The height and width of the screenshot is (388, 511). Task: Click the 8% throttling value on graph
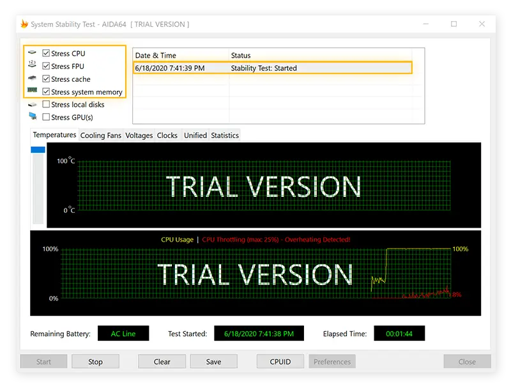tap(457, 295)
